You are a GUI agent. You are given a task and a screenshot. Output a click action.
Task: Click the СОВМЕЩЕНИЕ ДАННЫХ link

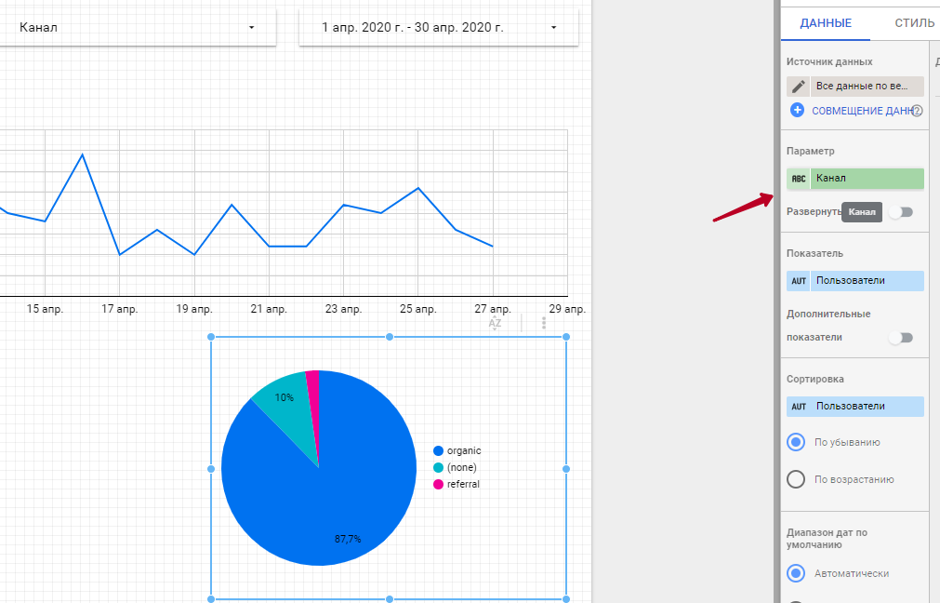[860, 111]
